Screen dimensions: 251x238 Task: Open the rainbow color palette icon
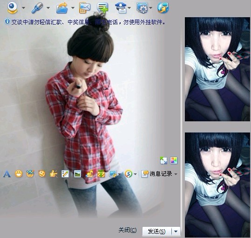click(174, 160)
